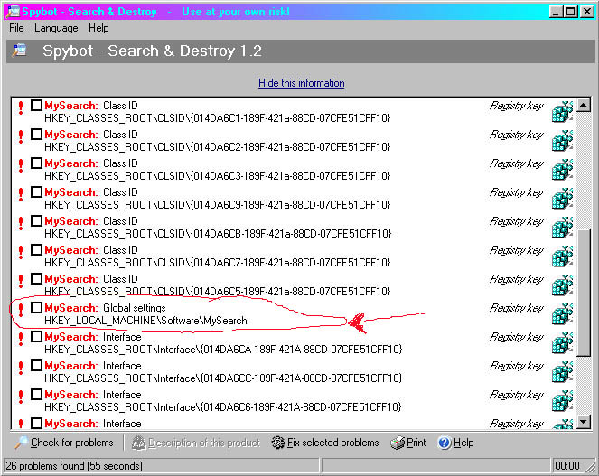599x476 pixels.
Task: Check the box for CLSID 014DA6C2 entry
Action: pyautogui.click(x=36, y=135)
